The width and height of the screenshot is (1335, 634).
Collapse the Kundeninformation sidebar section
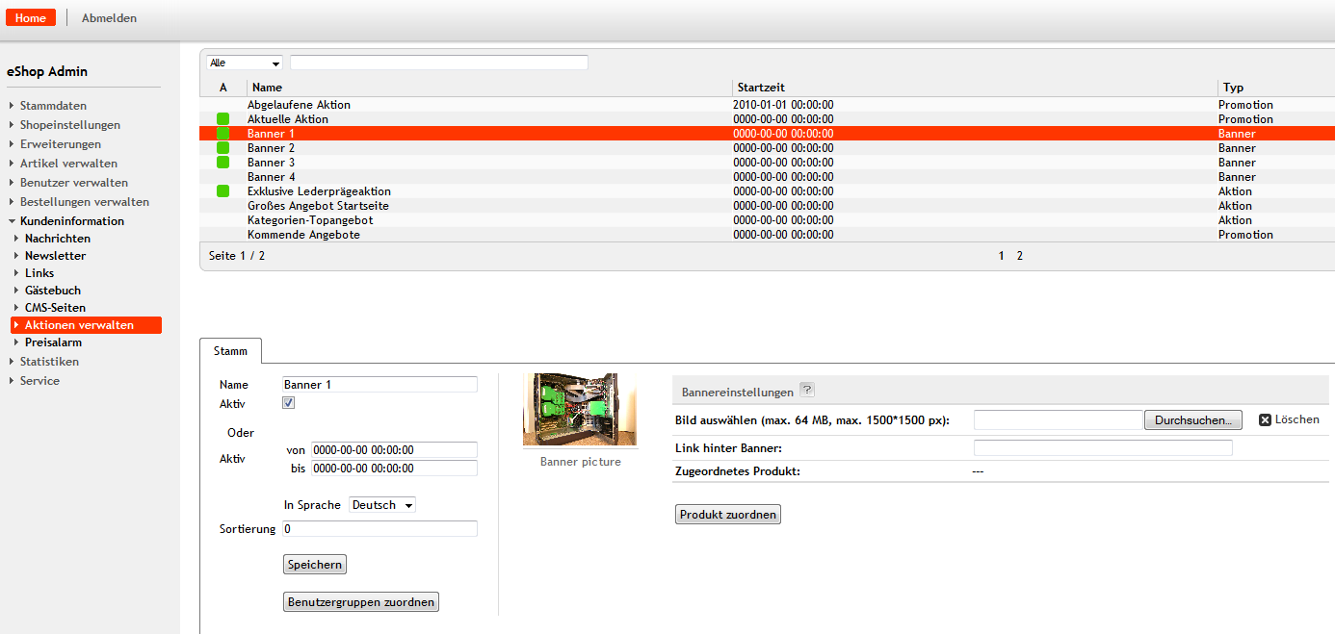(70, 220)
